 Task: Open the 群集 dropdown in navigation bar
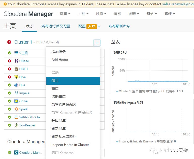click(x=65, y=14)
